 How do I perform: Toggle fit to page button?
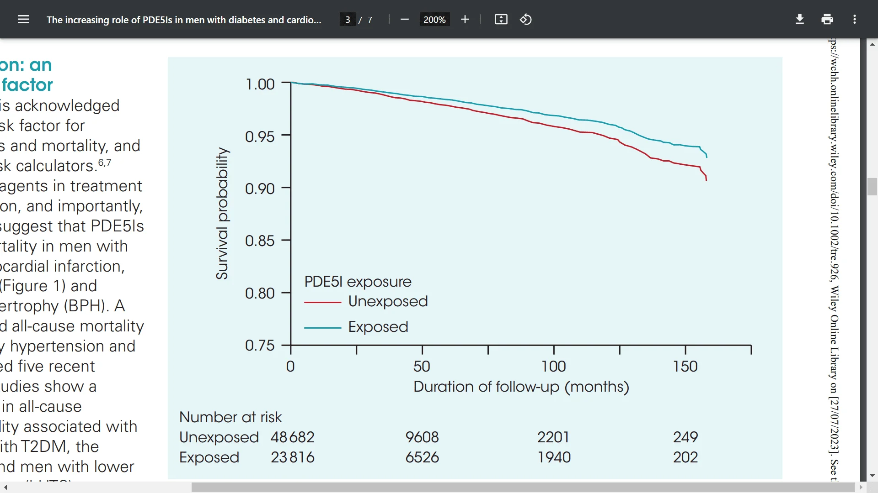501,19
